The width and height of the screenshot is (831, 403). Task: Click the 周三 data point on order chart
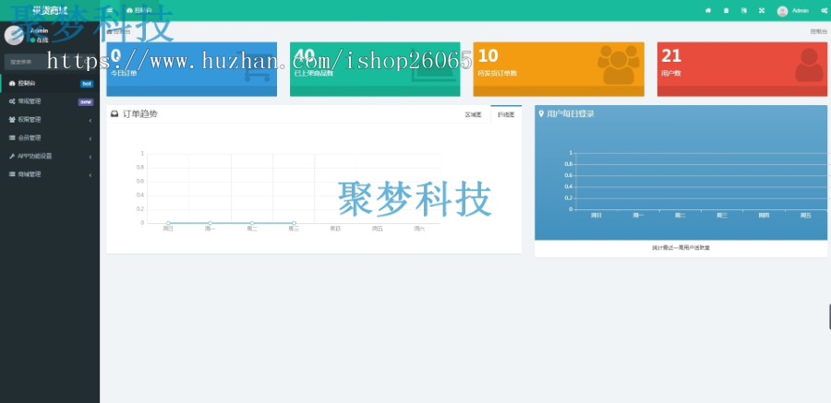click(294, 223)
